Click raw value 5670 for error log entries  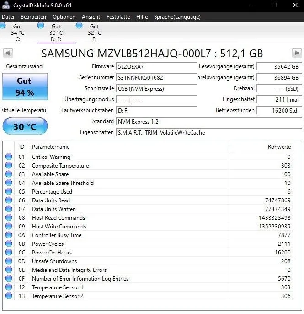(284, 279)
